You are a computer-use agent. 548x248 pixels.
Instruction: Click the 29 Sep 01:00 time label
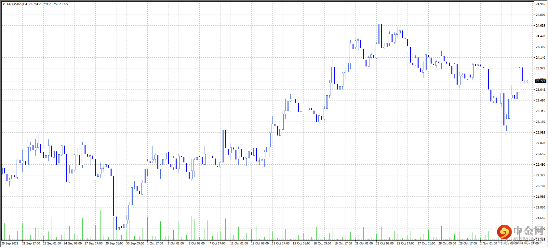[x=114, y=243]
